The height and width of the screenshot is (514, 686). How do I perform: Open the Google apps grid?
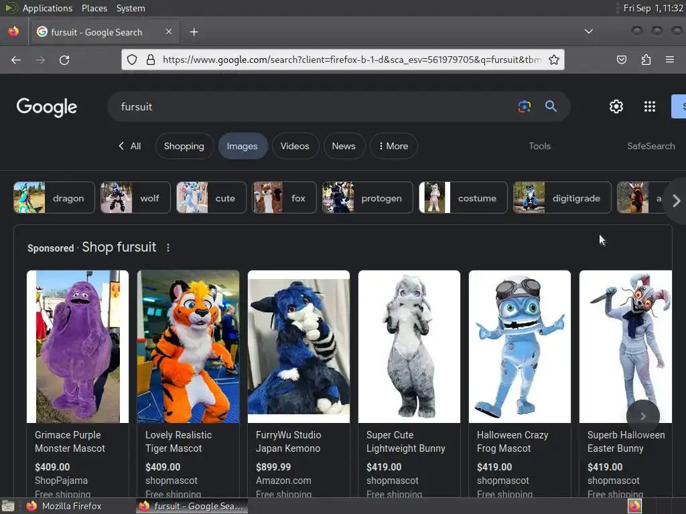650,106
